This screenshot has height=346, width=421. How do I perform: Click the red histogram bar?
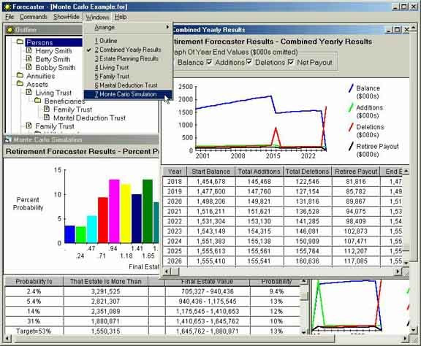click(x=103, y=220)
